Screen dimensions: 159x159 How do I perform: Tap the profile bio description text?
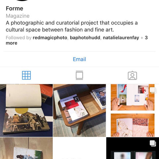[72, 26]
